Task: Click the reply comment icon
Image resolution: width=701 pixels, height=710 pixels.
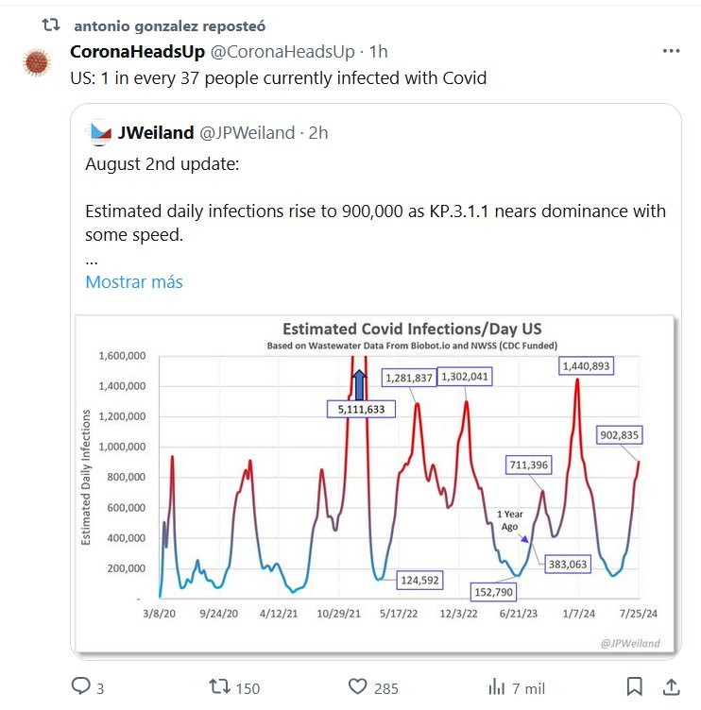Action: (81, 686)
